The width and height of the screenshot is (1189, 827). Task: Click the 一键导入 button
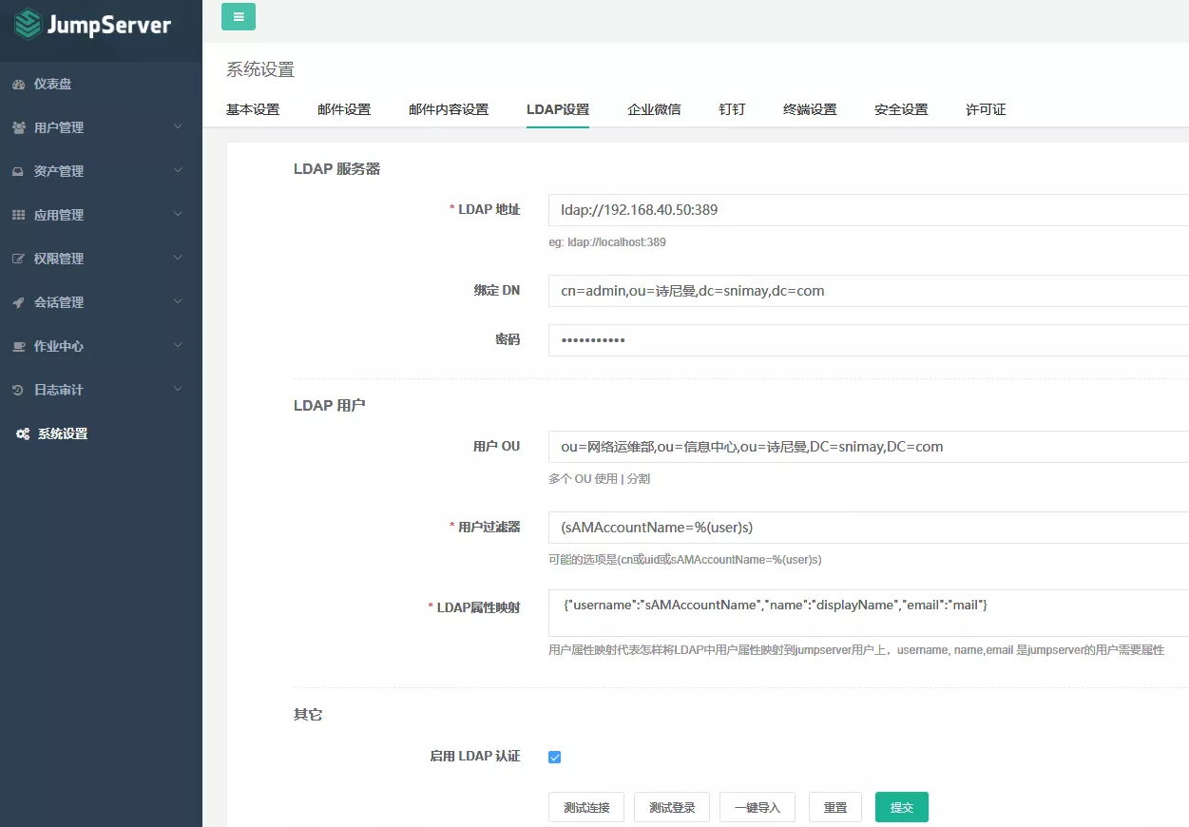click(757, 807)
